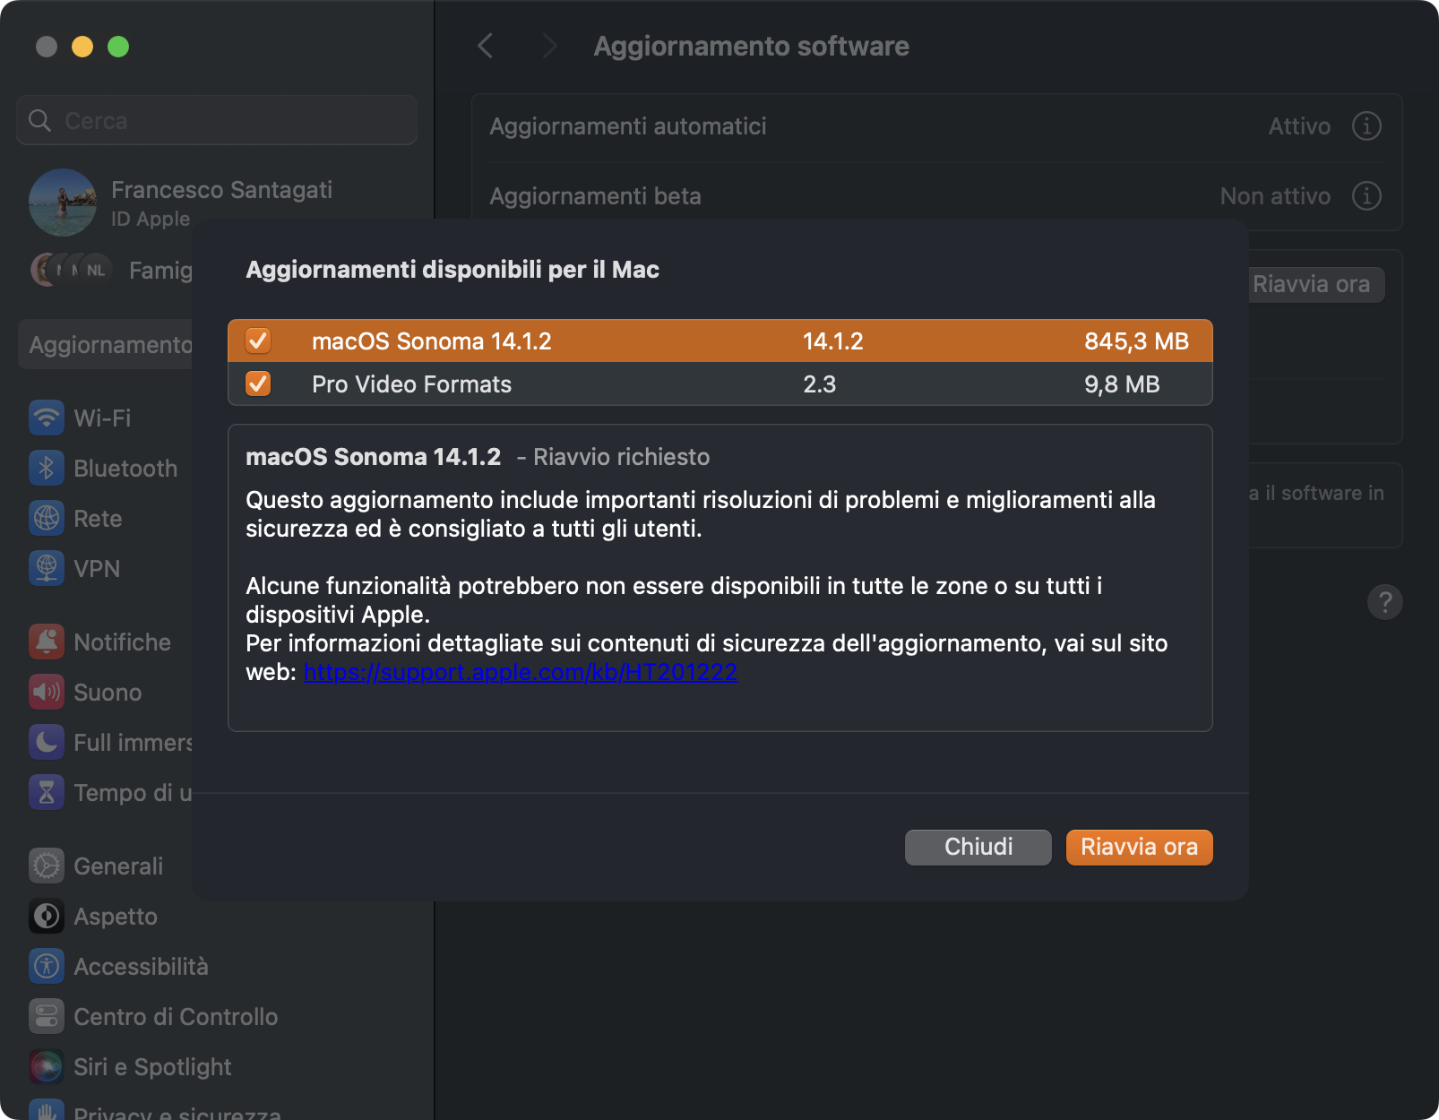Open Siri e Spotlight settings label
Viewport: 1439px width, 1120px height.
tap(152, 1067)
